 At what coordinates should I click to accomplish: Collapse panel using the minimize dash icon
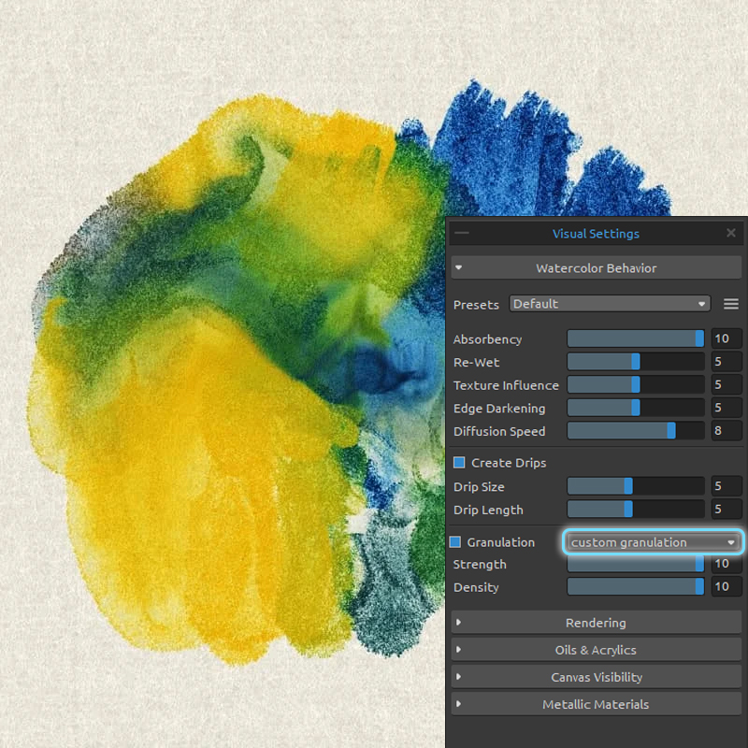[462, 234]
